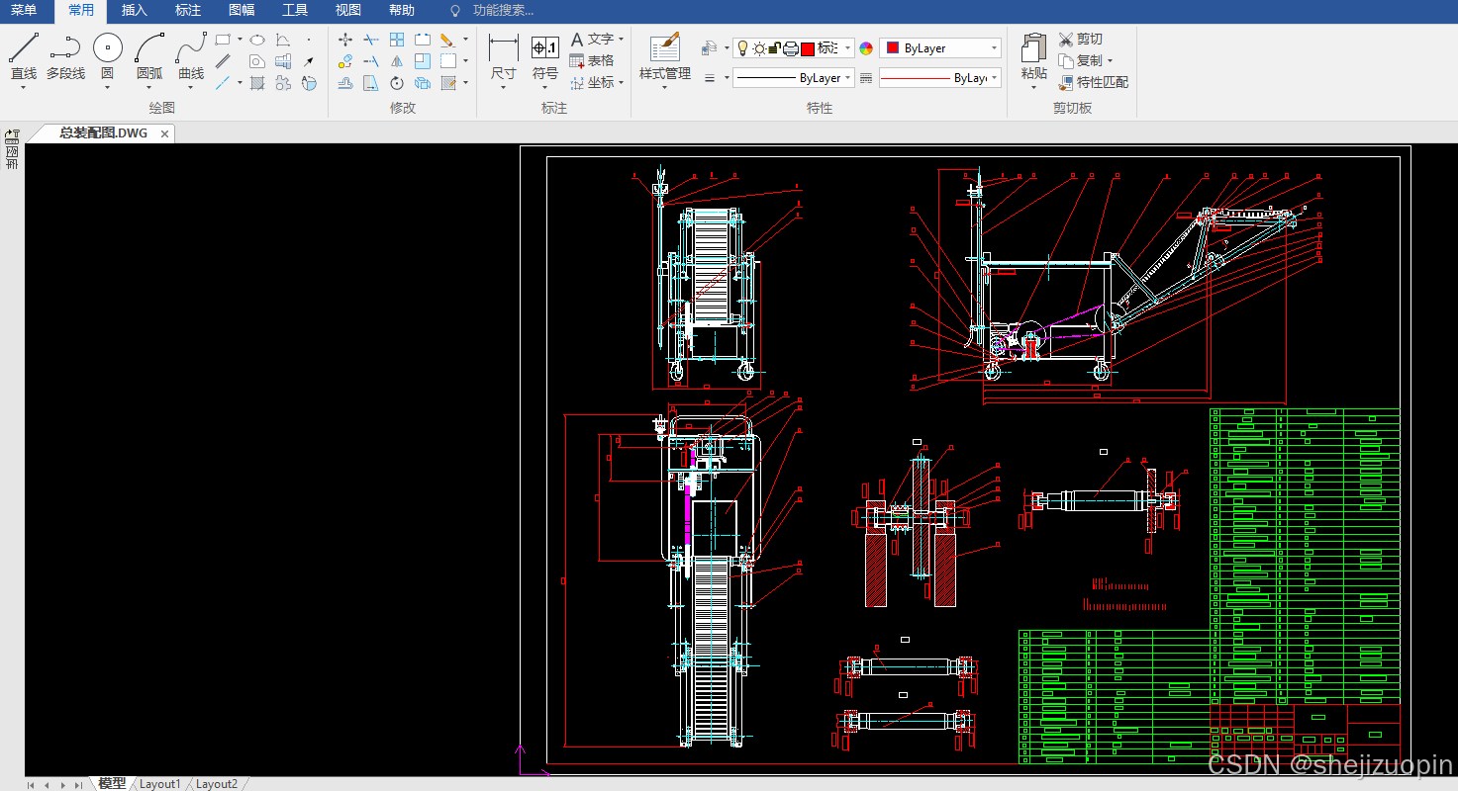This screenshot has height=791, width=1458.
Task: Switch to the 工具 ribbon tab
Action: coord(295,11)
